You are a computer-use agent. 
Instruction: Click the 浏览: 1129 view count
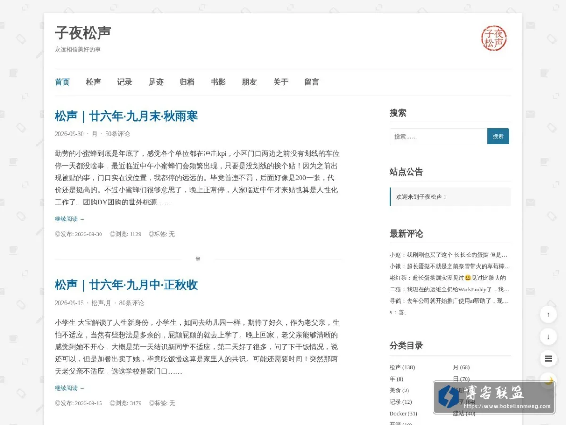pos(125,234)
